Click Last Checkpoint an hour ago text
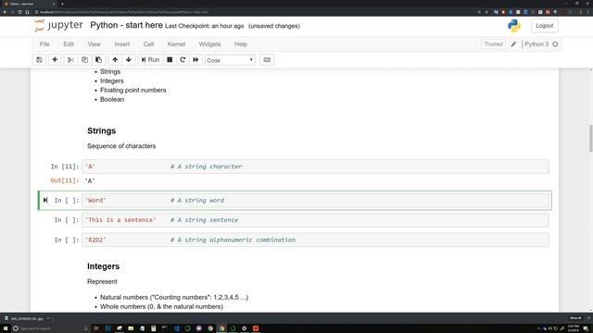 pyautogui.click(x=204, y=26)
